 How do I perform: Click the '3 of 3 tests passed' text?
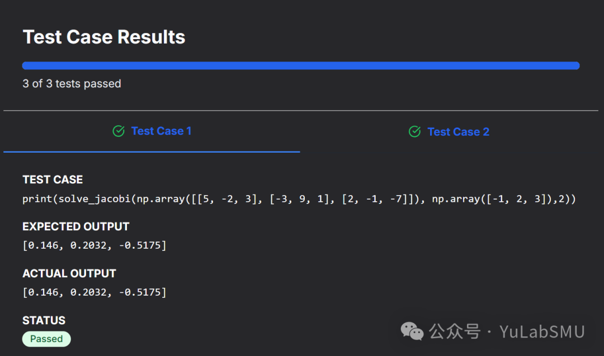[x=72, y=84]
